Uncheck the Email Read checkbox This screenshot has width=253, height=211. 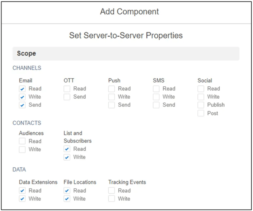[22, 89]
